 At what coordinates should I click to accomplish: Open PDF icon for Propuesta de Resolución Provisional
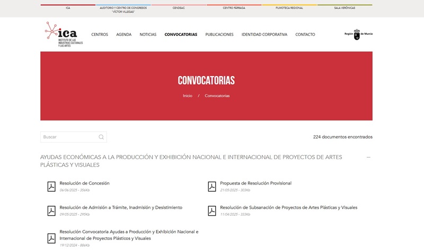pos(212,186)
